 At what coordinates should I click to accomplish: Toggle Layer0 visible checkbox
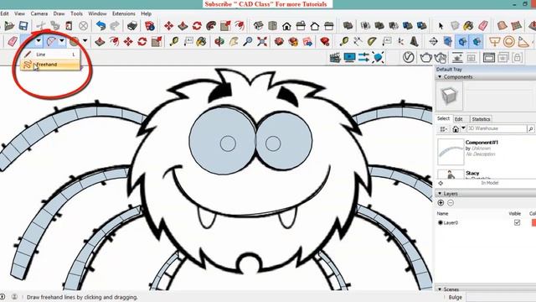click(517, 222)
